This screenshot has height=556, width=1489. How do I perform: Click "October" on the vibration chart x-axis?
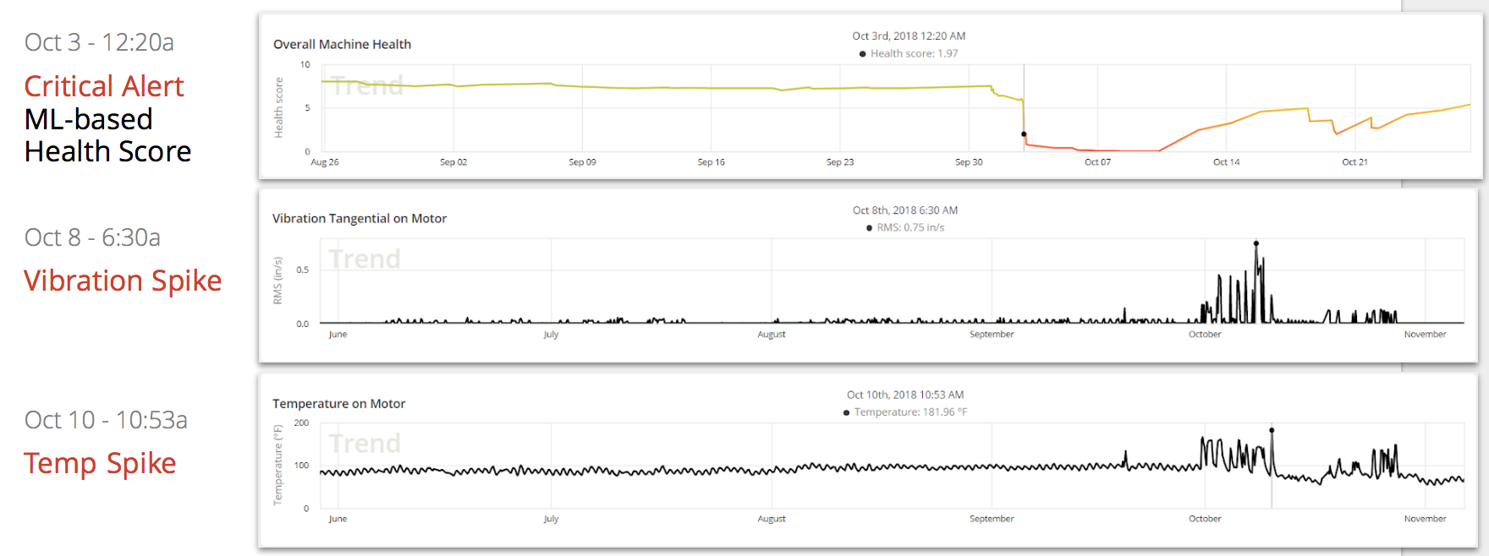(x=1205, y=335)
